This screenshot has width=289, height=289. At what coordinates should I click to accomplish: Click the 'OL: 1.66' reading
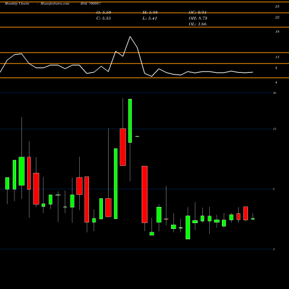point(198,24)
